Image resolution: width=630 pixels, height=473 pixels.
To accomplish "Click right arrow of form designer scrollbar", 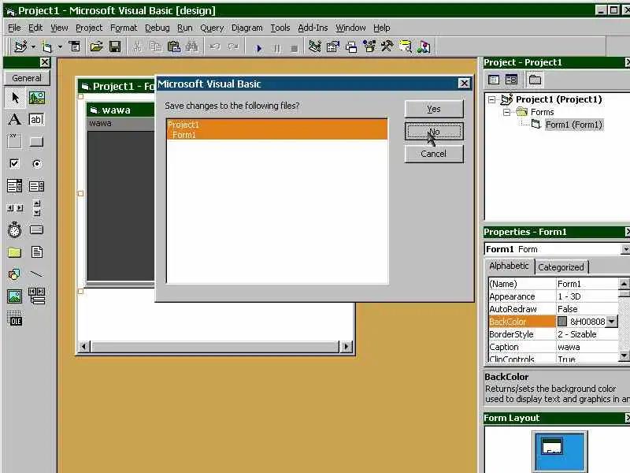I will coord(346,346).
